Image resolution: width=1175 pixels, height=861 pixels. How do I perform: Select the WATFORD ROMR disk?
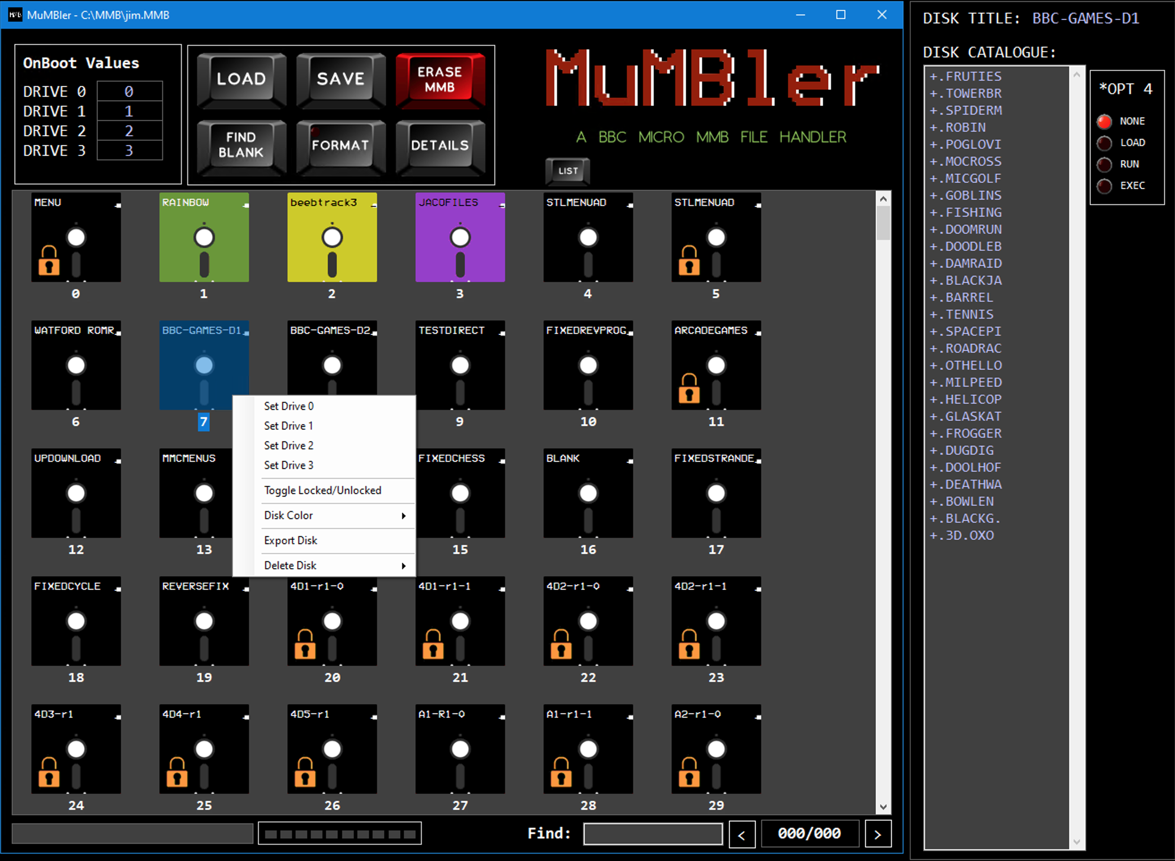pos(76,365)
